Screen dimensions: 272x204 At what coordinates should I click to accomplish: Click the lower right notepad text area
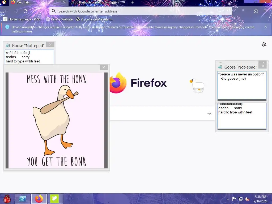point(242,116)
